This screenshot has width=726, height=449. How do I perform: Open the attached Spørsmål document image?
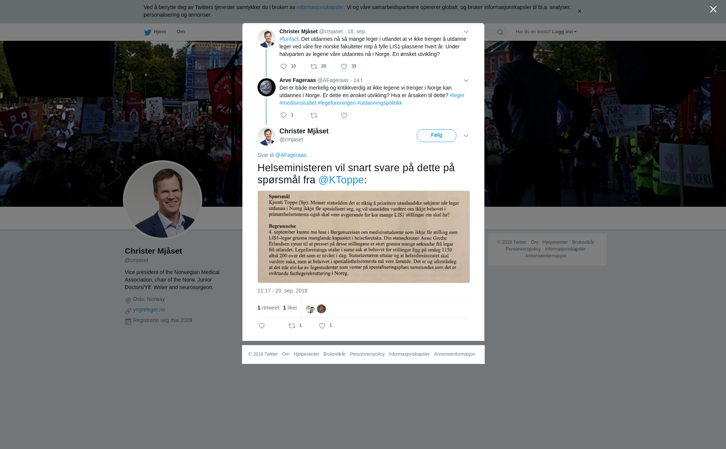pos(364,237)
